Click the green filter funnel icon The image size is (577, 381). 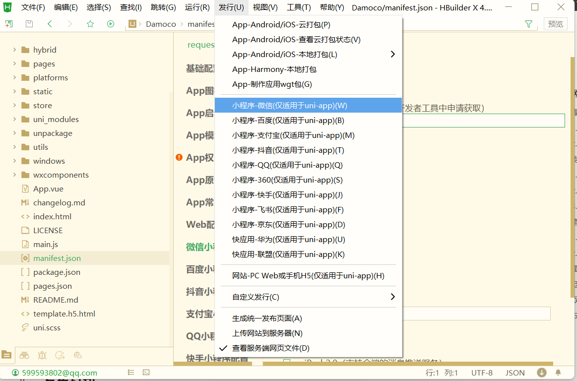528,24
